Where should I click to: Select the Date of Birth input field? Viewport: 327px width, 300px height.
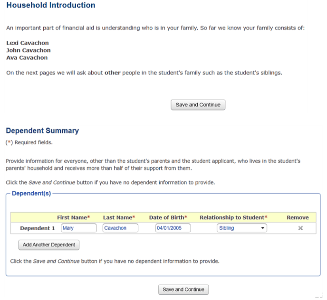click(x=173, y=228)
